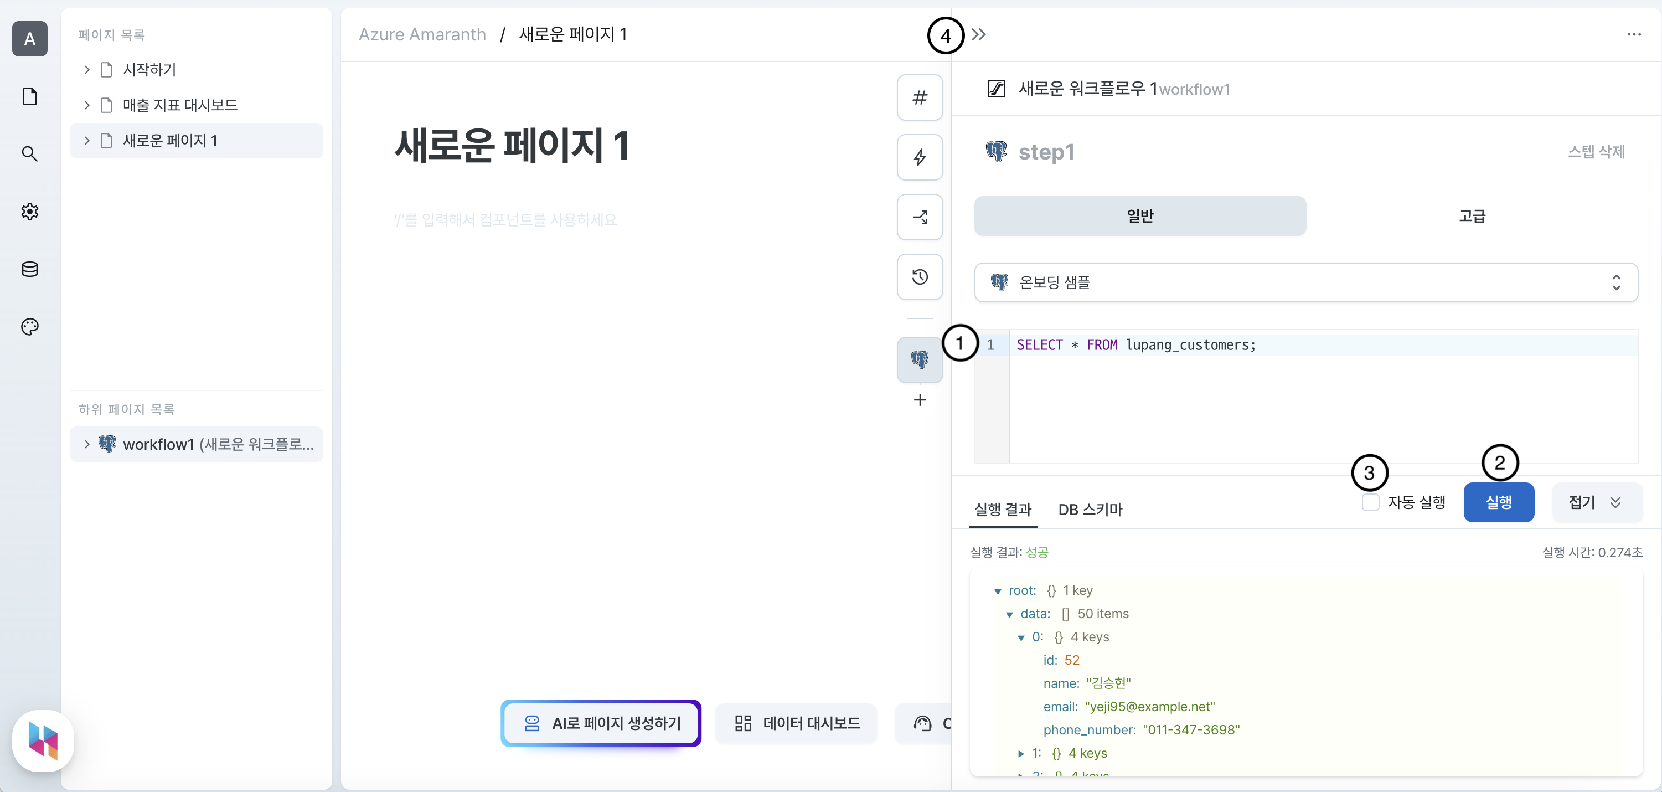
Task: Collapse item 0 in result tree
Action: (1021, 637)
